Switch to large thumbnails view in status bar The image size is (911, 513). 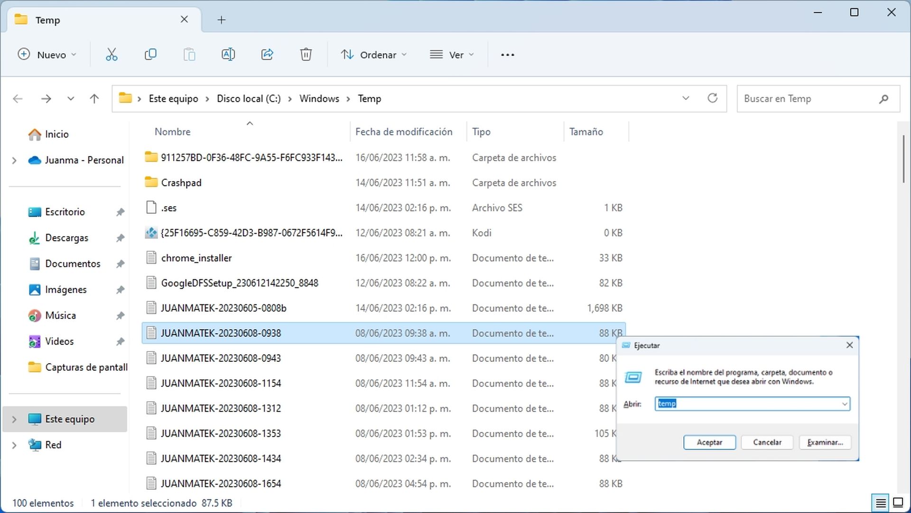click(x=897, y=503)
